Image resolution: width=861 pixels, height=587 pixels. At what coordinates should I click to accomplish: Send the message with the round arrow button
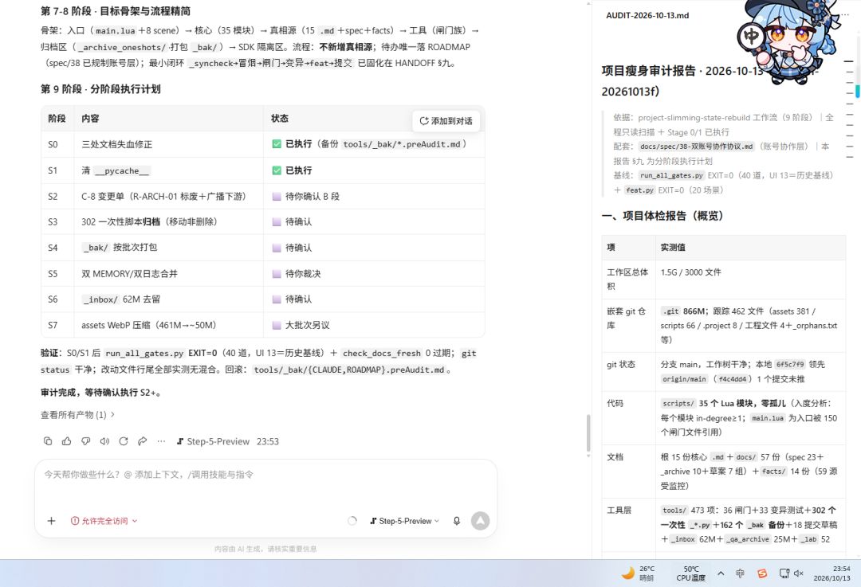[x=480, y=521]
